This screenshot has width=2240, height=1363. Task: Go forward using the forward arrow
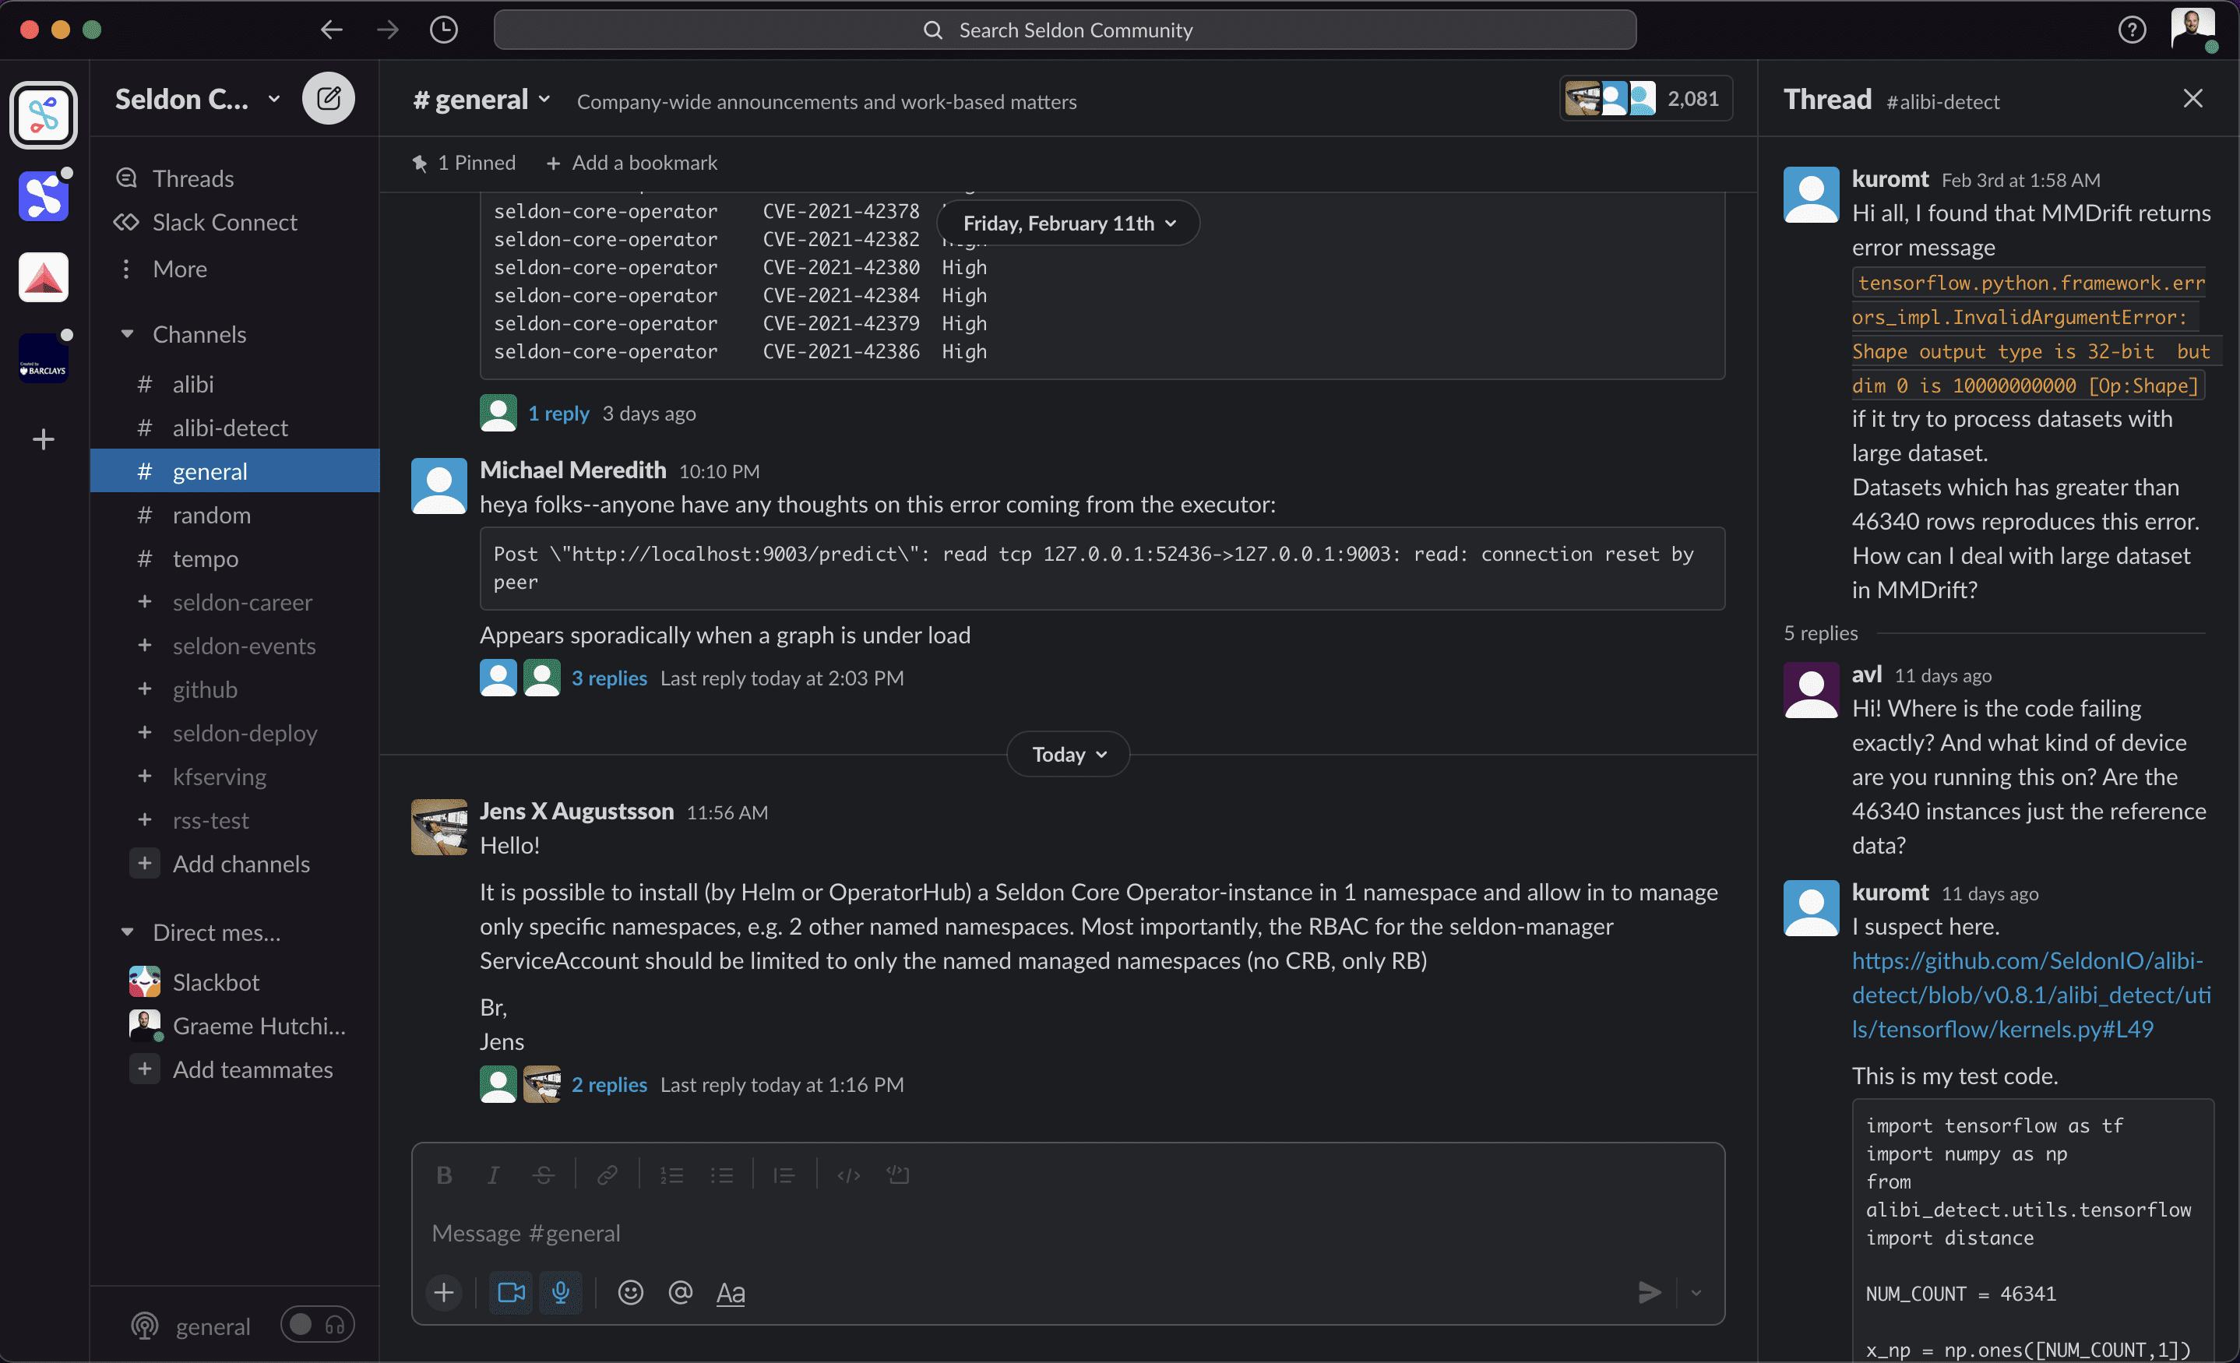388,30
